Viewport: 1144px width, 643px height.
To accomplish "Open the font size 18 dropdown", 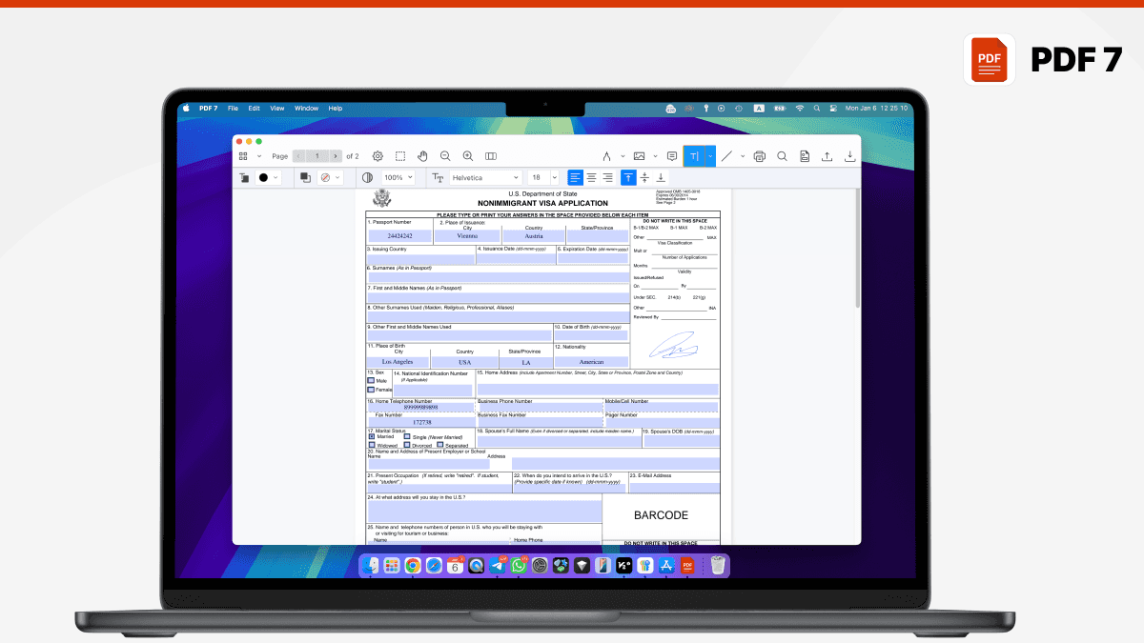I will click(544, 177).
